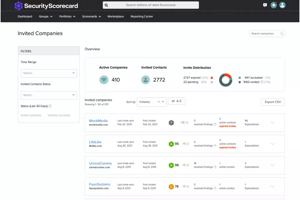Click the red expired legend dot
300x200 pixels.
coord(211,78)
